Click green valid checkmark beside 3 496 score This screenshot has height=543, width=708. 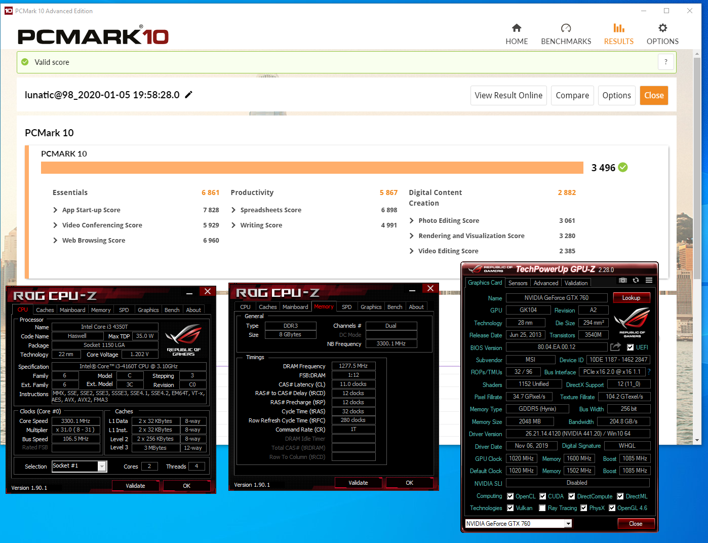pos(623,167)
